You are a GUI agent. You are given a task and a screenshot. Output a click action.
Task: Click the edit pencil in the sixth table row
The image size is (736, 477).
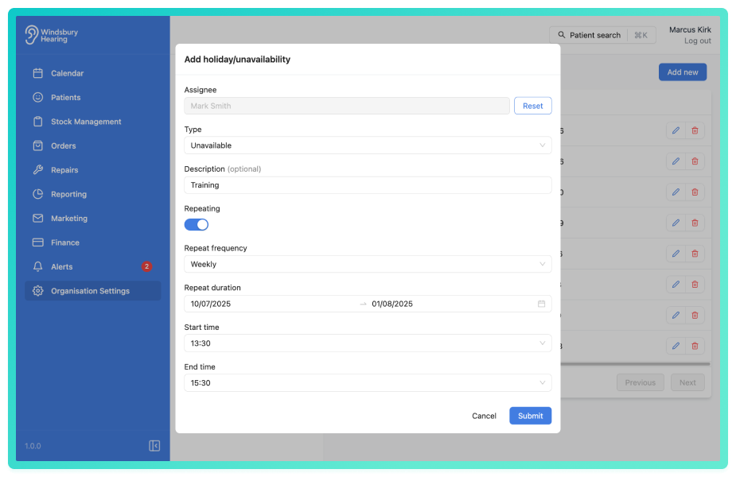tap(676, 285)
